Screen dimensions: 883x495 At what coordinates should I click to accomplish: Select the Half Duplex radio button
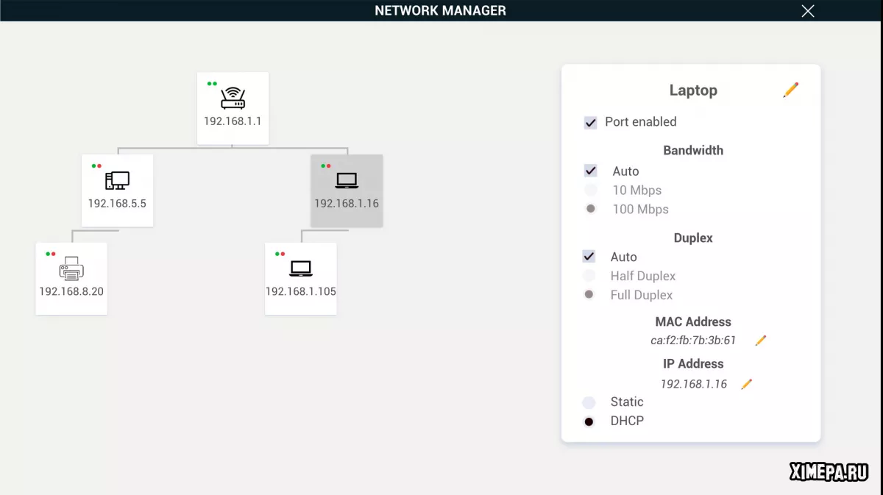click(589, 276)
